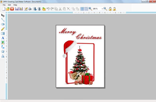Pick the pencil drawing tool
The width and height of the screenshot is (156, 102).
(3, 29)
